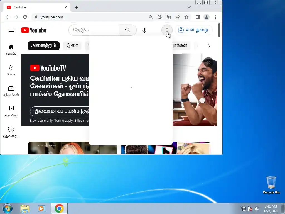Viewport: 285px width, 214px height.
Task: Reload the YouTube page
Action: [25, 17]
